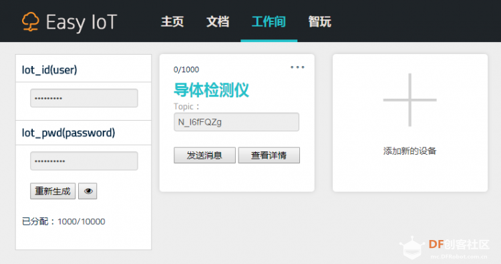Open the 智玩 navigation tab
The height and width of the screenshot is (264, 501).
(x=319, y=22)
